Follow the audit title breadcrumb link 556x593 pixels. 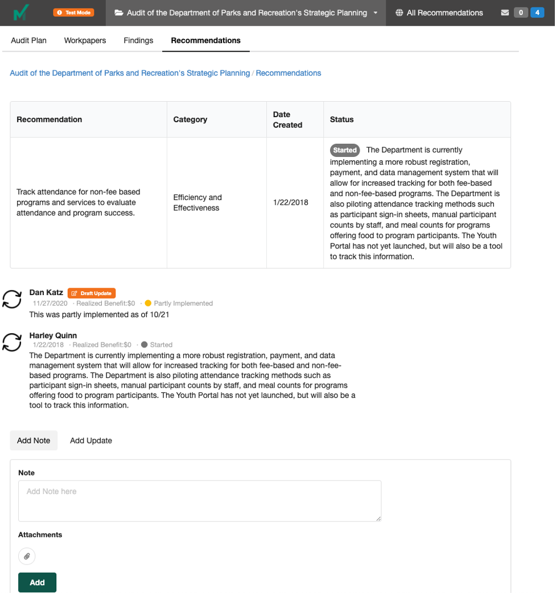coord(130,73)
